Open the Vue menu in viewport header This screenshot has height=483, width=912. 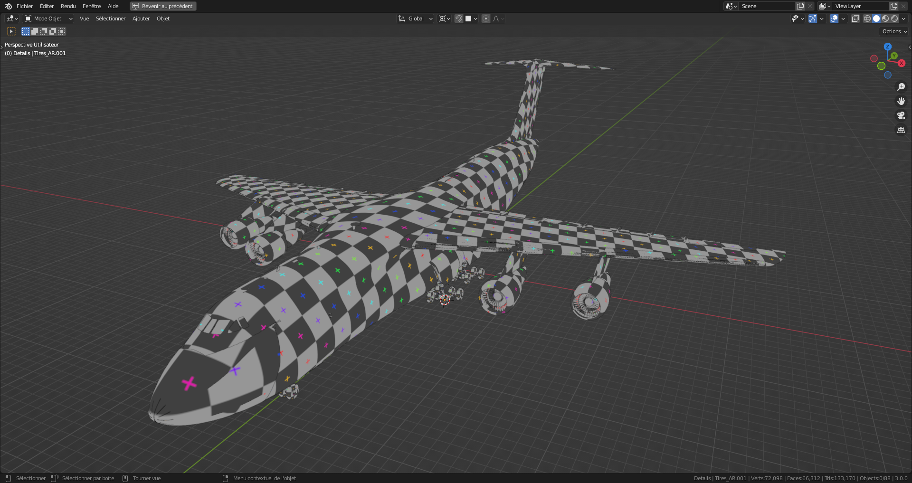pos(84,19)
